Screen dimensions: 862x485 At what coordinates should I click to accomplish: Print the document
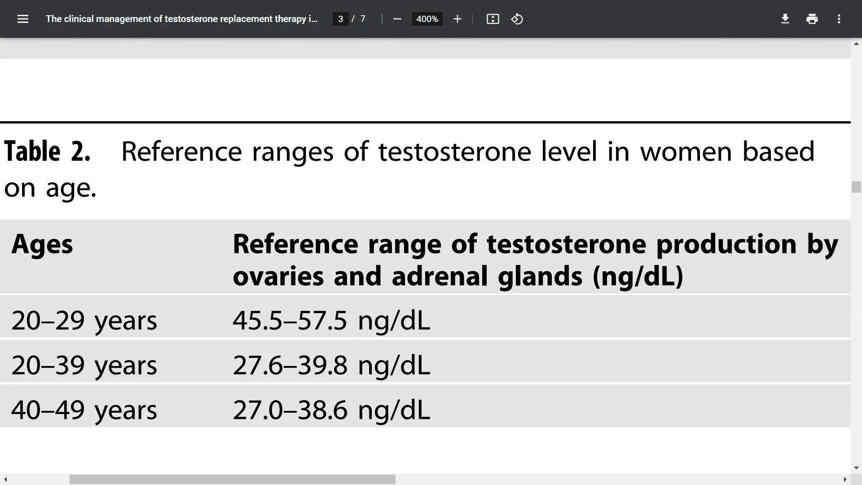[x=812, y=19]
